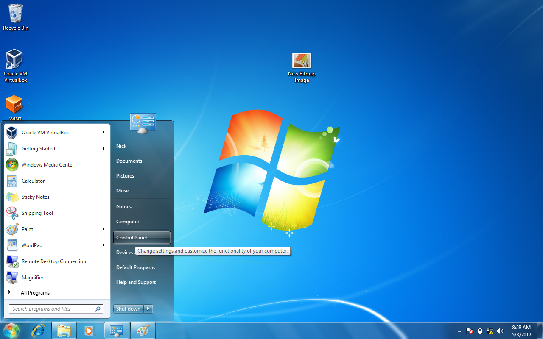Image resolution: width=543 pixels, height=339 pixels.
Task: Click Search programs and files box
Action: [56, 309]
